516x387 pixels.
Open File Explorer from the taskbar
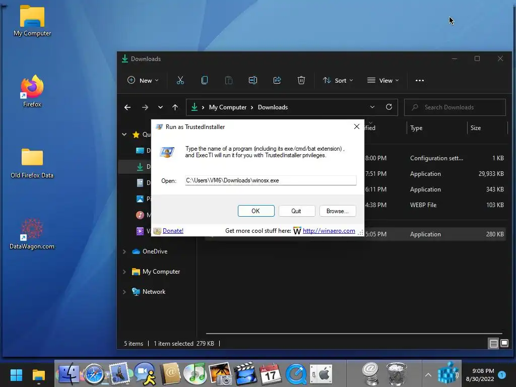pos(38,375)
